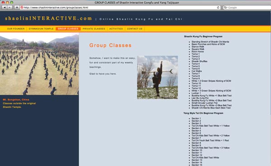The height and width of the screenshot is (166, 271).
Task: Open the Google search magnifier dropdown
Action: (225, 8)
